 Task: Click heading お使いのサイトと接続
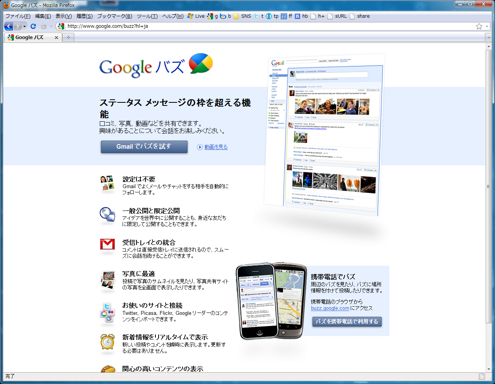pos(152,306)
